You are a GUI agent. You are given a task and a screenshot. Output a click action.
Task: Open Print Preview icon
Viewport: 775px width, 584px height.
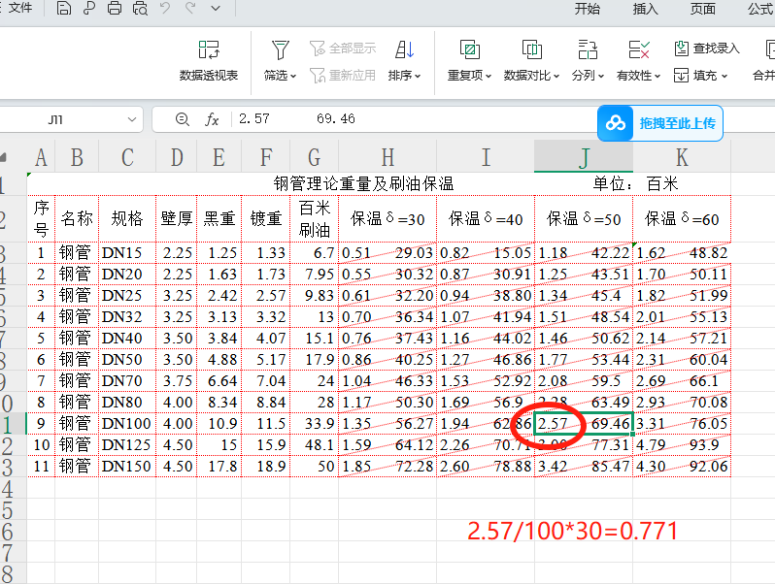tap(140, 8)
